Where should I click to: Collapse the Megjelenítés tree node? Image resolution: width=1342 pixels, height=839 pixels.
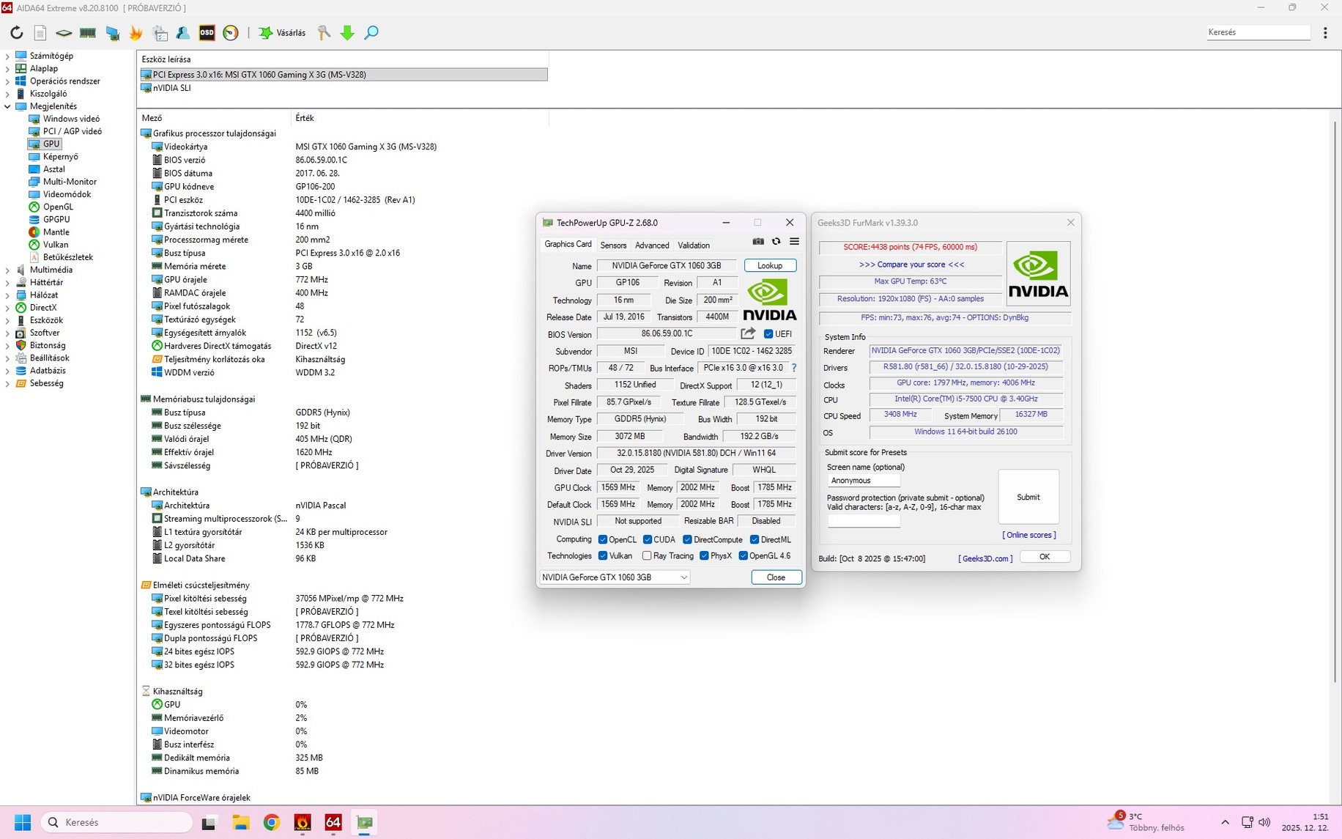[x=8, y=106]
